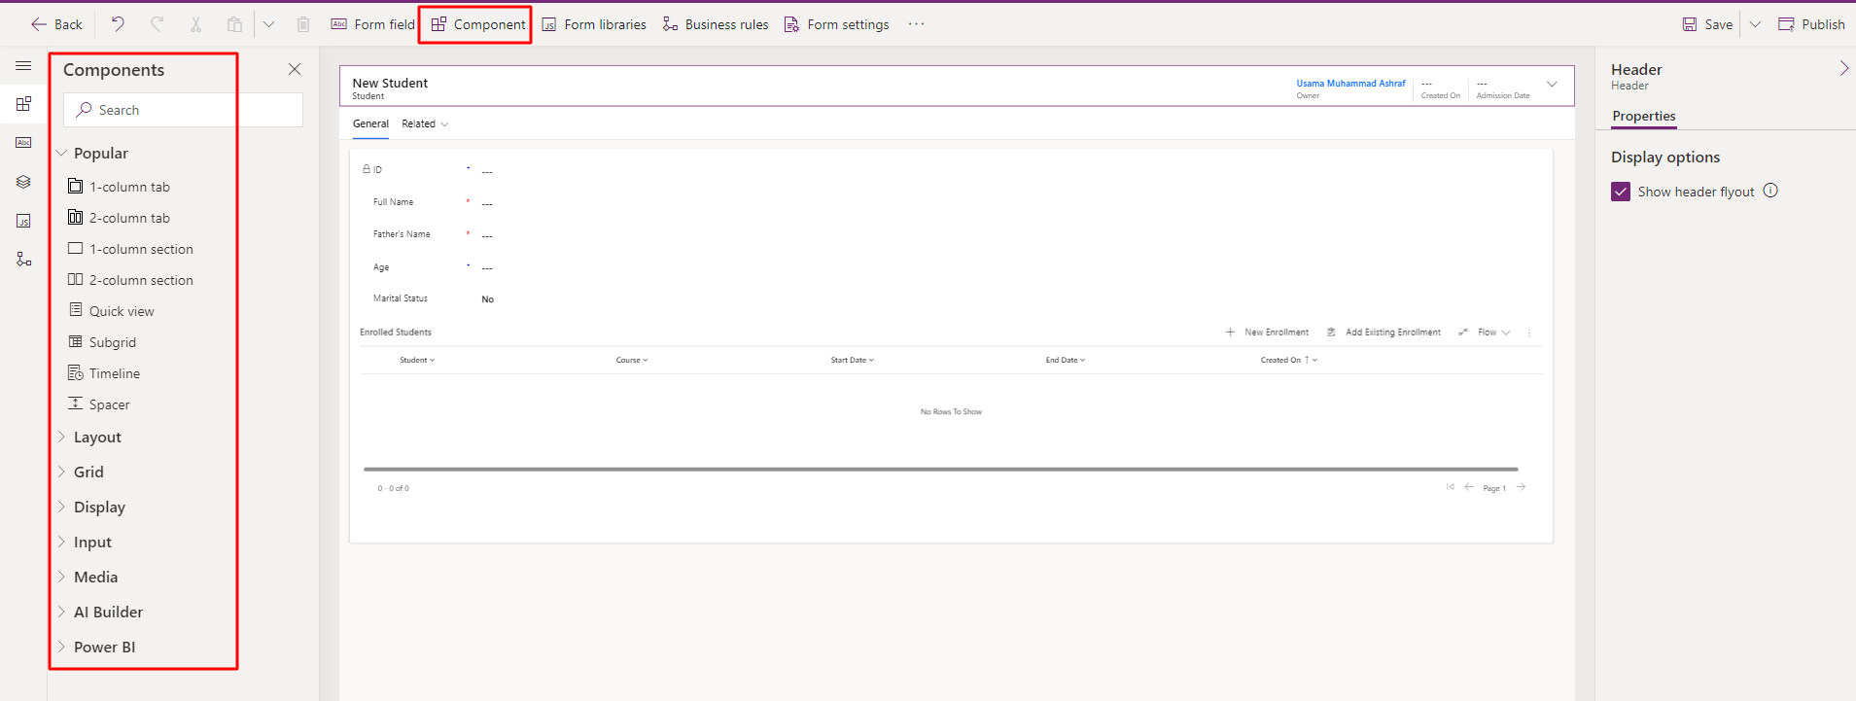The height and width of the screenshot is (701, 1856).
Task: Click the Search components input field
Action: pos(185,110)
